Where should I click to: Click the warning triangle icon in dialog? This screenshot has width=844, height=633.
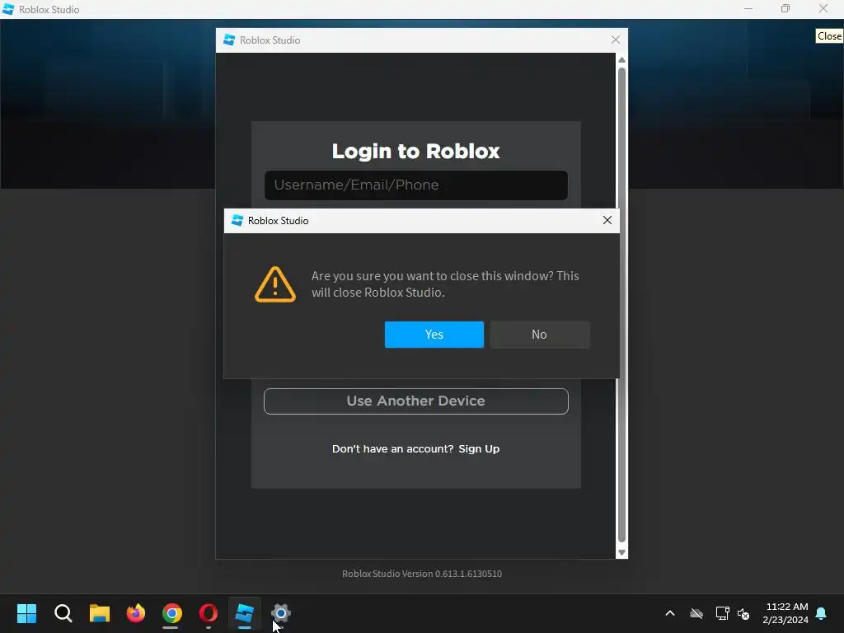pos(275,284)
